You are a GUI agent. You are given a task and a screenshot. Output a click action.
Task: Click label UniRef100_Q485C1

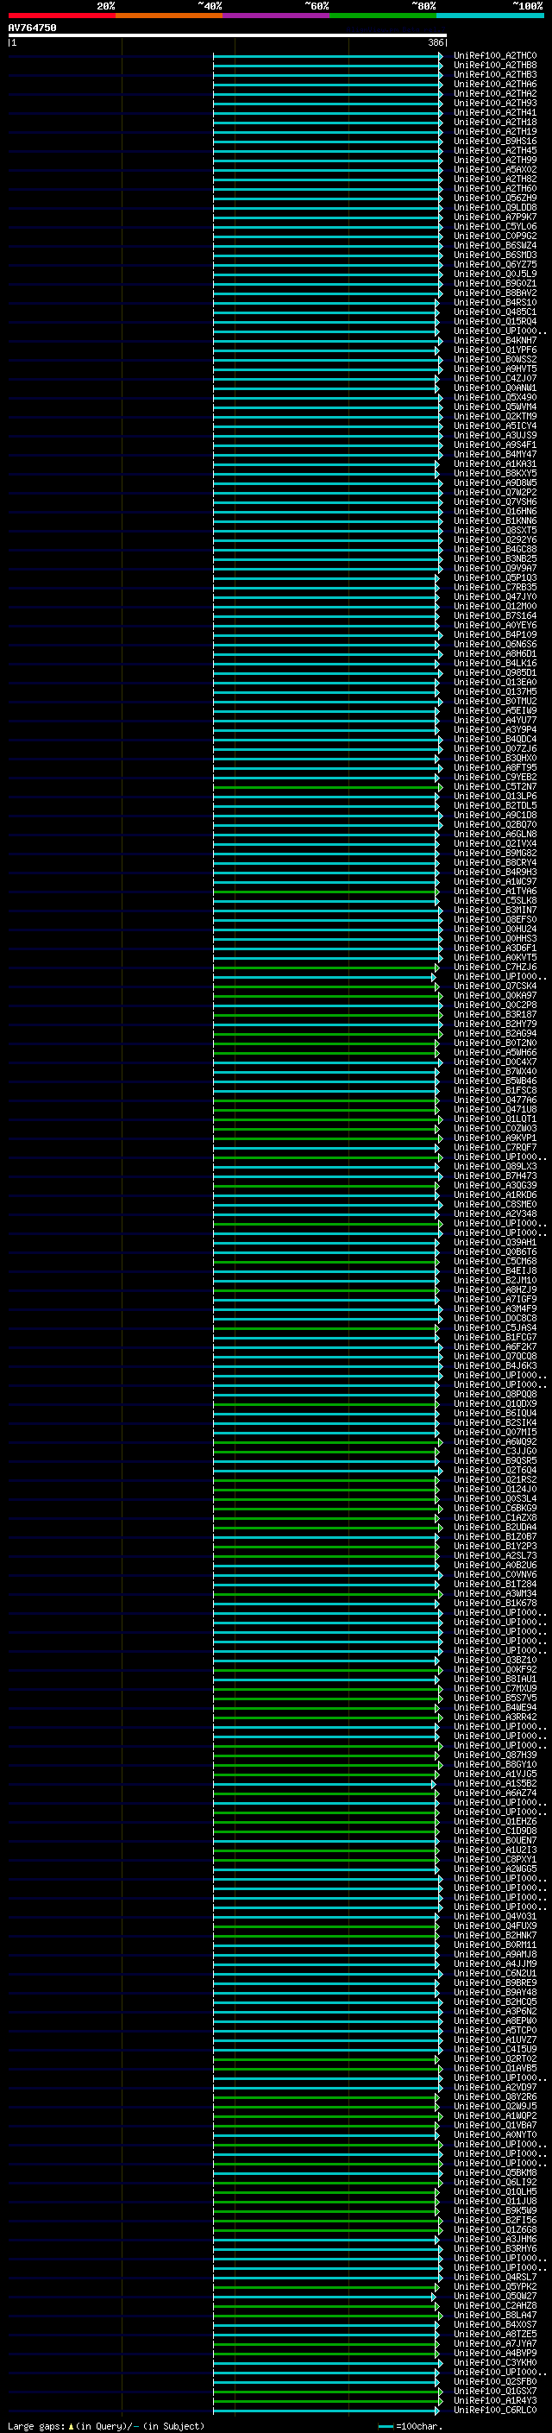click(495, 312)
